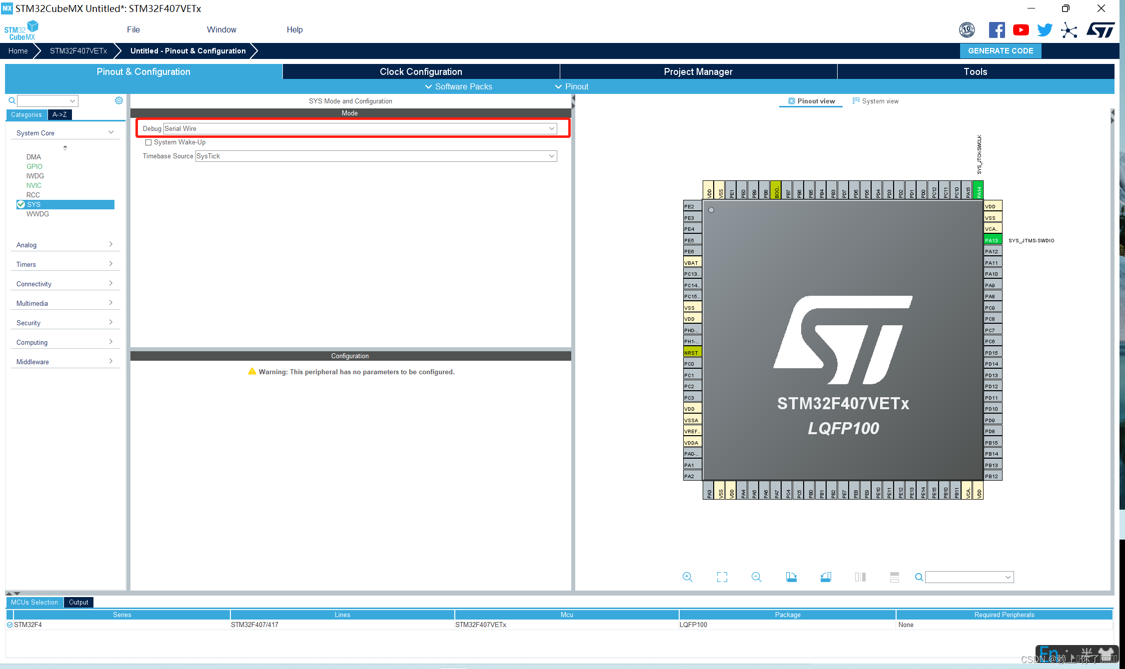Open the Clock Configuration tab

click(x=421, y=71)
